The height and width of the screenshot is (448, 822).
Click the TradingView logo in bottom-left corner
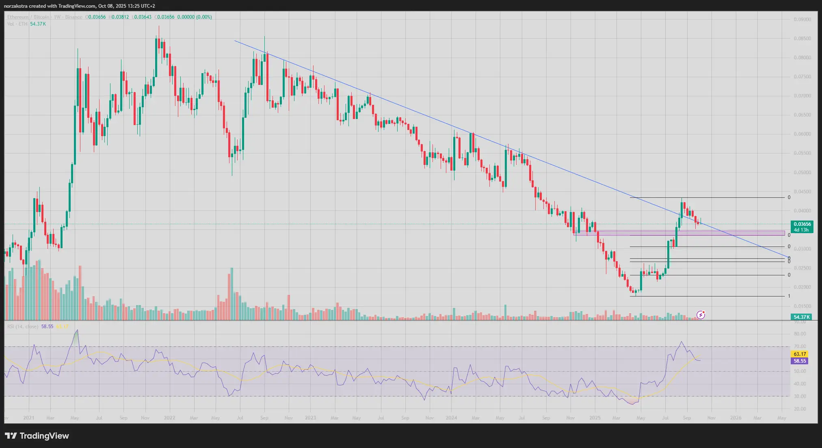37,435
